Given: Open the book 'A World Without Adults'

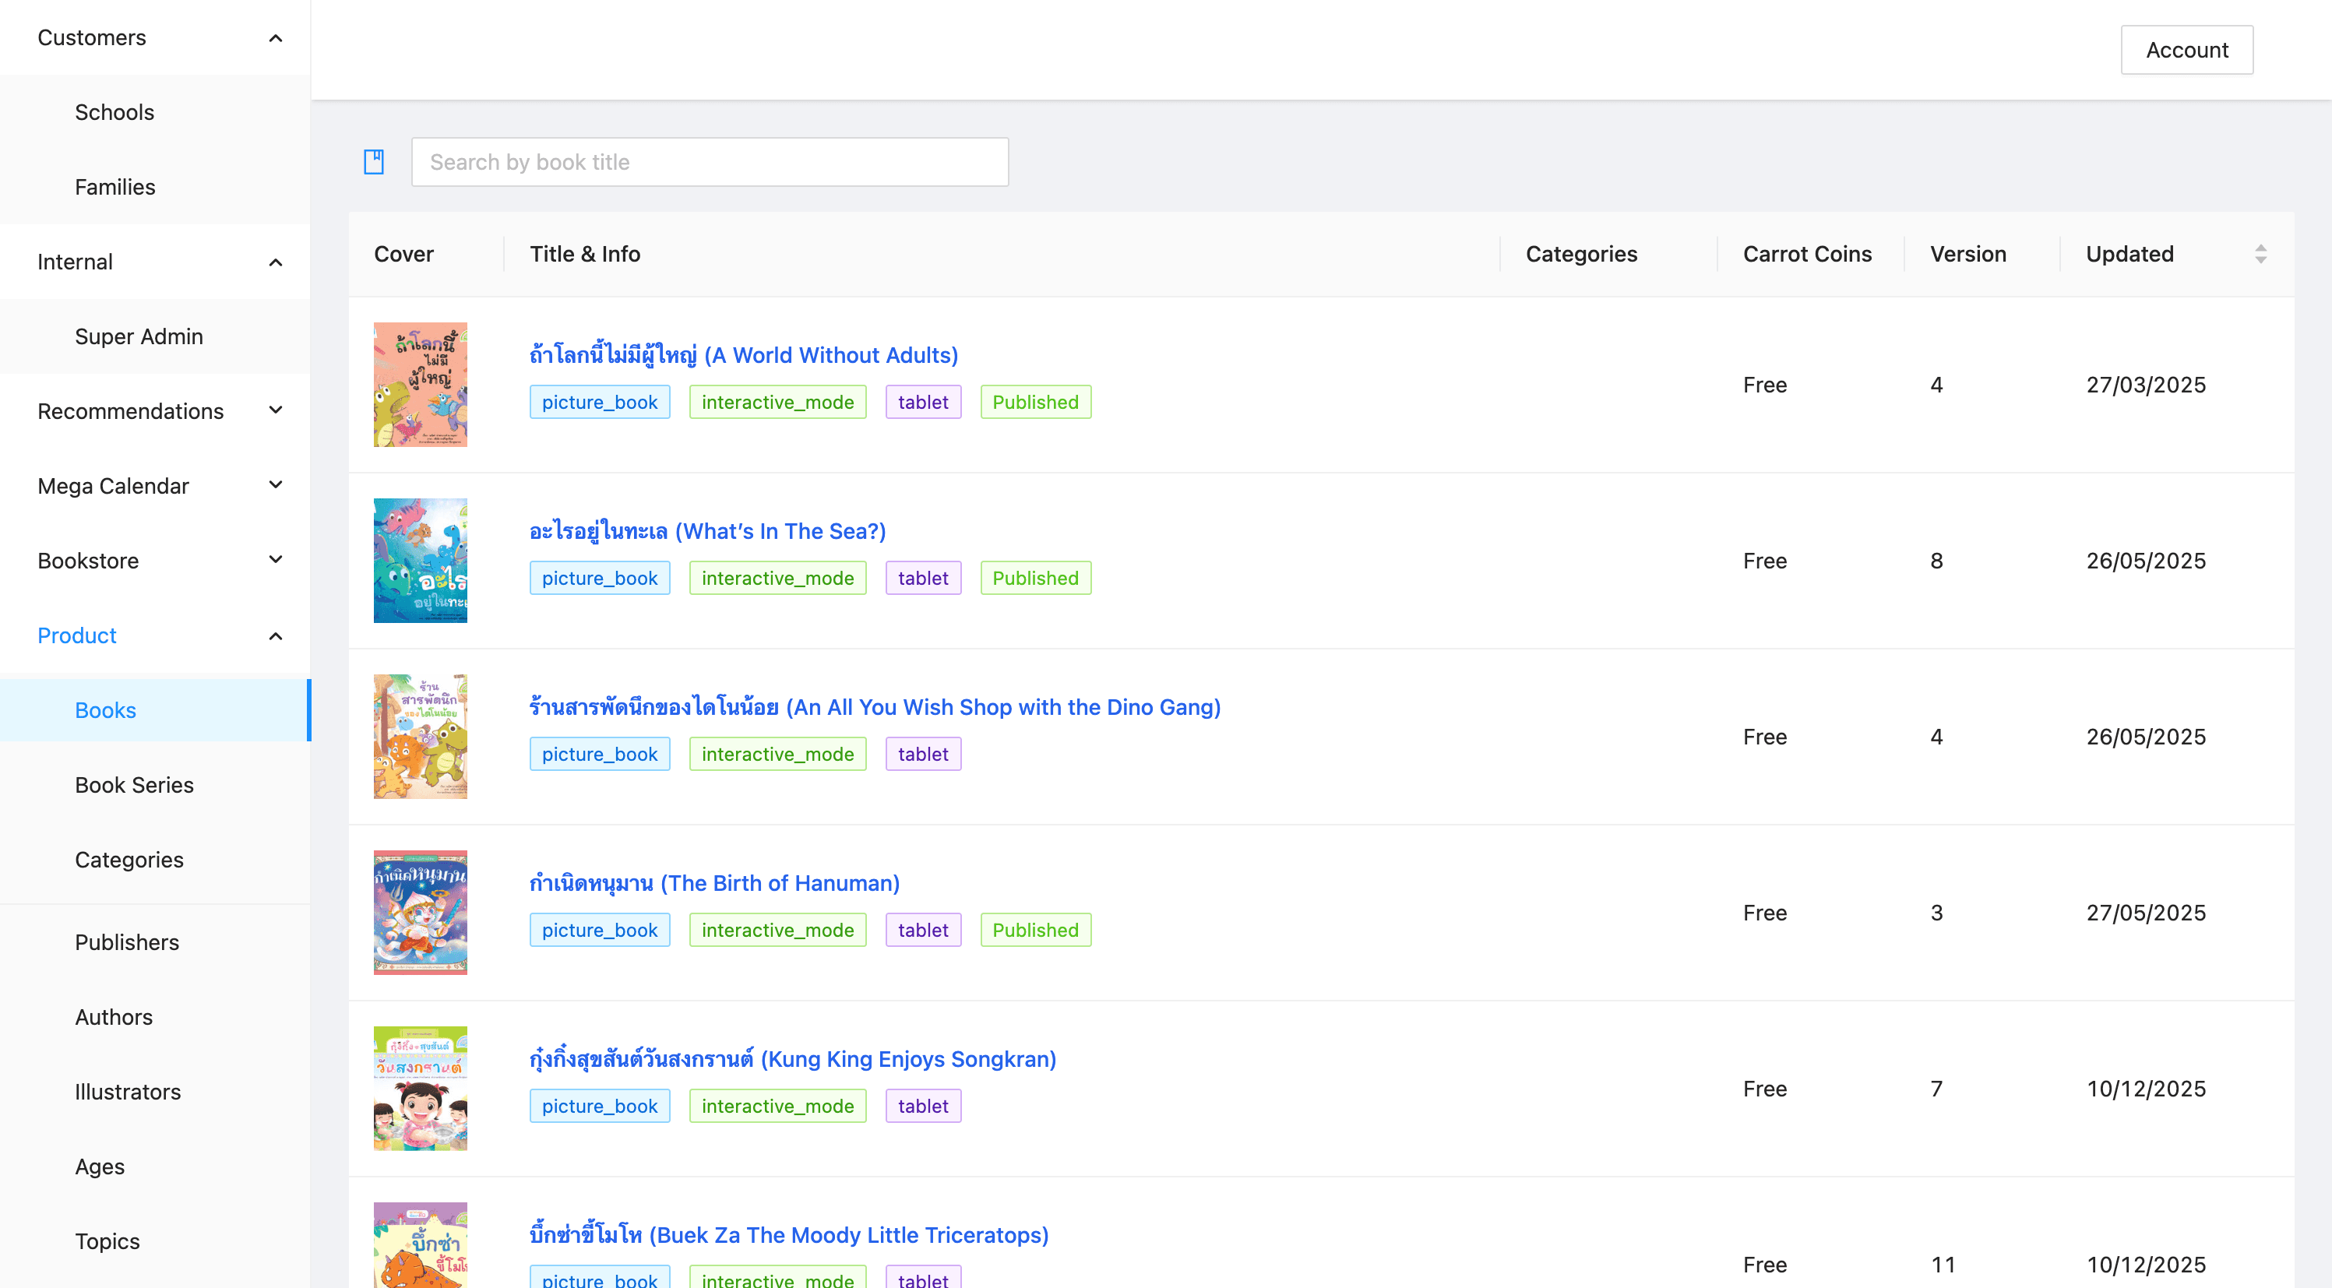Looking at the screenshot, I should (x=744, y=355).
